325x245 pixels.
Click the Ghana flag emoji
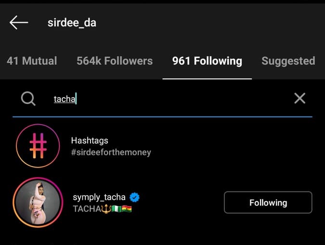point(127,209)
